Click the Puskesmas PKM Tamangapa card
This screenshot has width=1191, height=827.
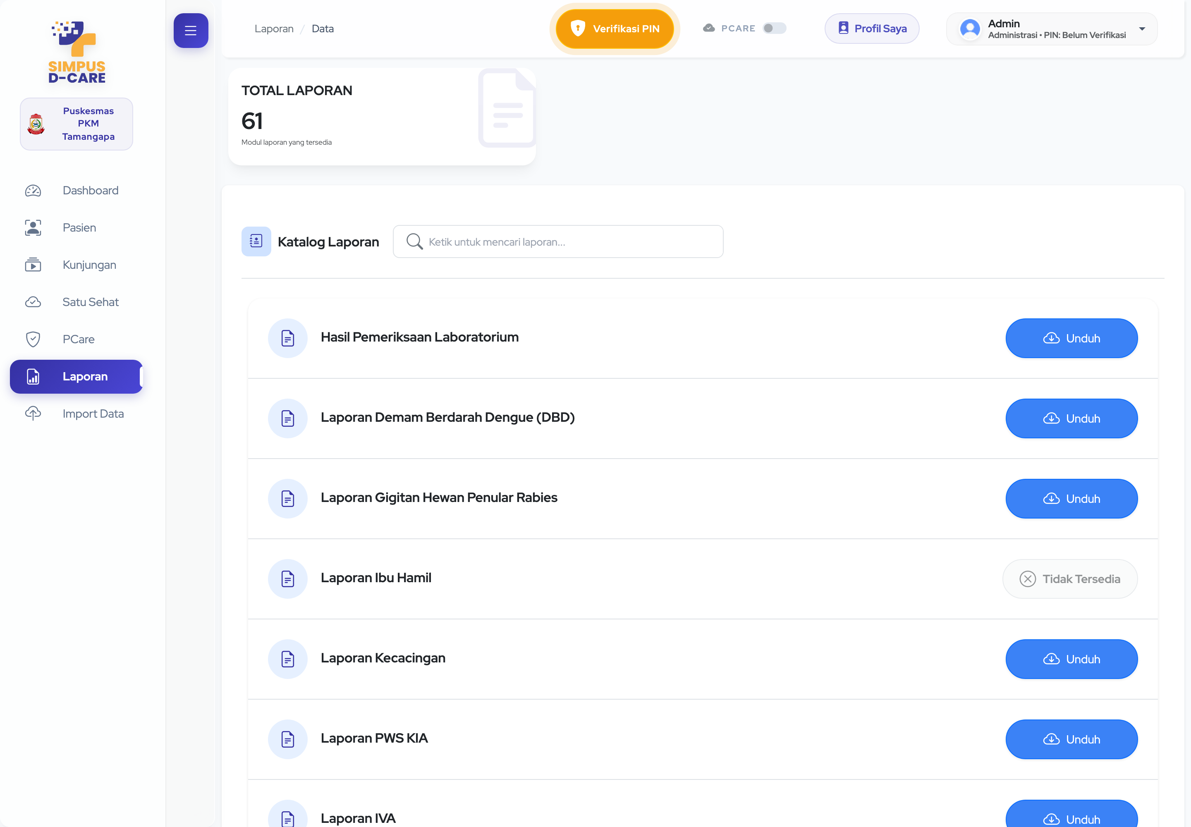coord(77,124)
